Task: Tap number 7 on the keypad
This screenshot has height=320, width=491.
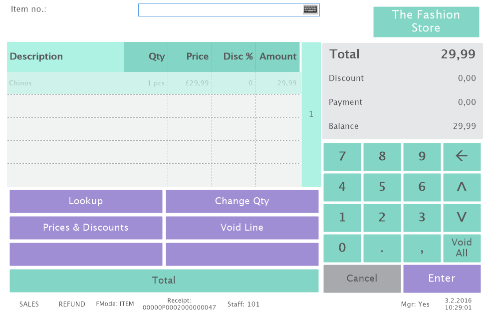Action: click(342, 157)
